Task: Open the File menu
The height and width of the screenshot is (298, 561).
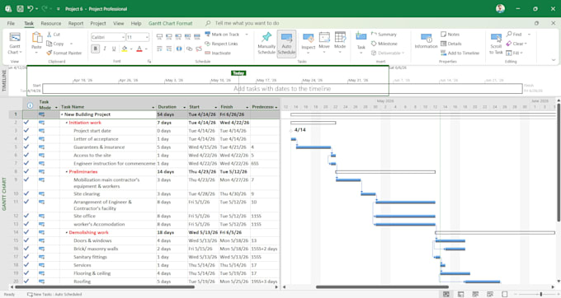Action: 11,23
